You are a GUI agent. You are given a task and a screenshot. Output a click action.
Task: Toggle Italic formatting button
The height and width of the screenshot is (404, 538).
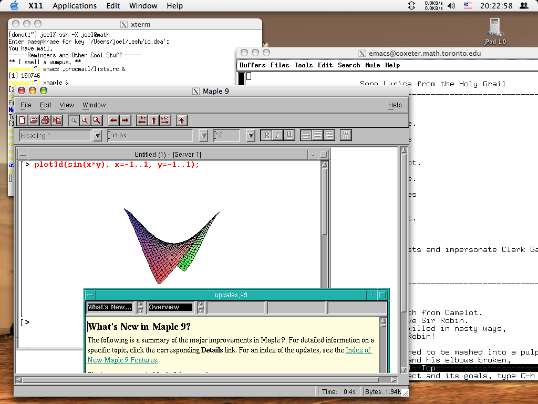277,135
